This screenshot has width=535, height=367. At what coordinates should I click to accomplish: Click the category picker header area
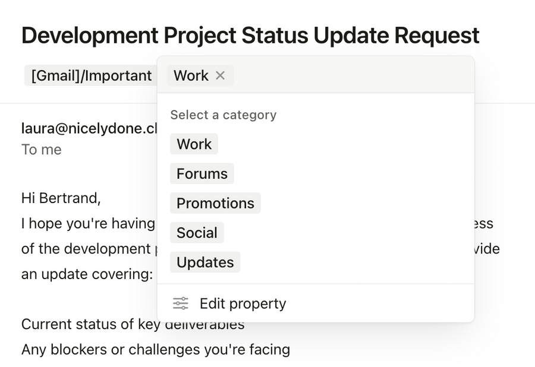(315, 75)
